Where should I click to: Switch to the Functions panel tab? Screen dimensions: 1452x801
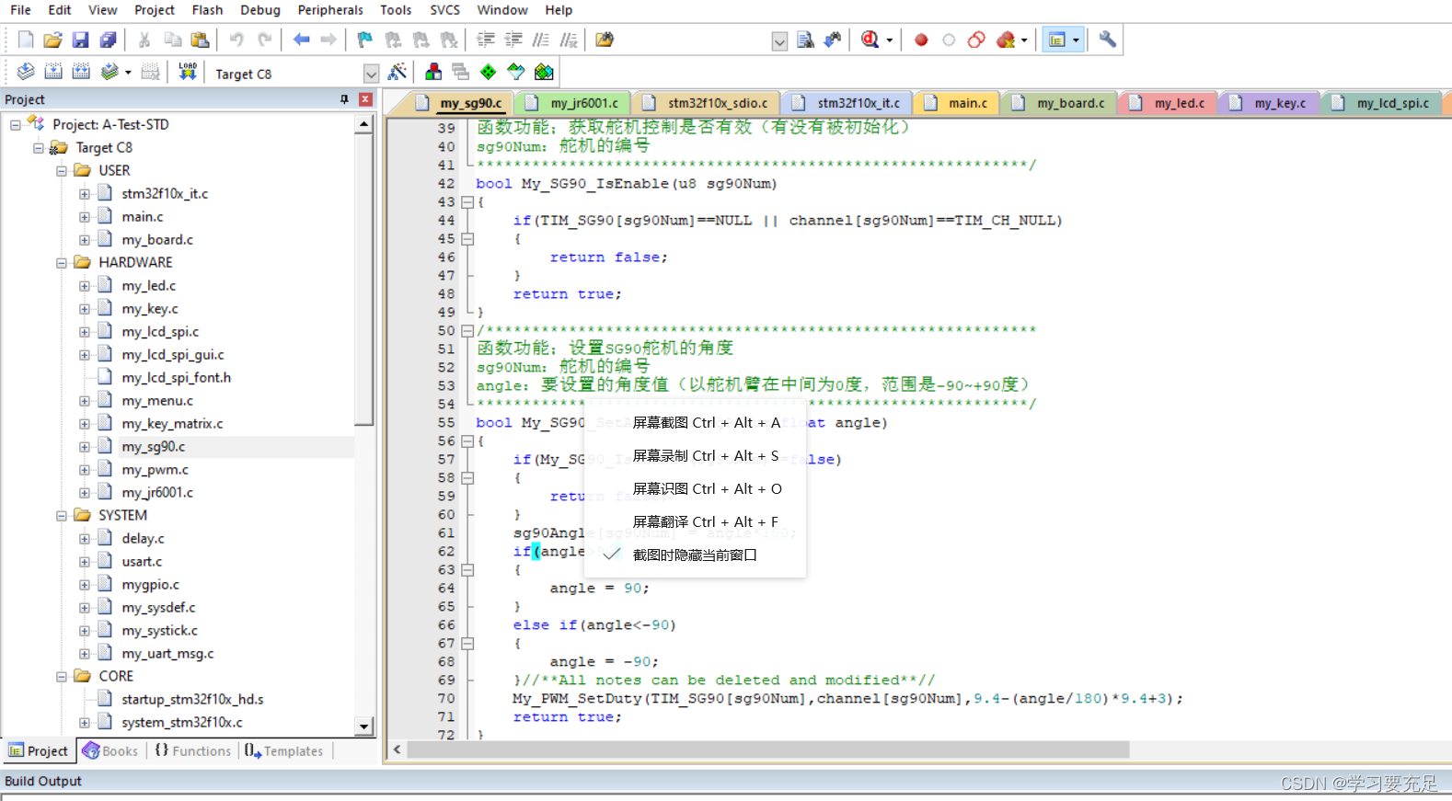pyautogui.click(x=192, y=751)
